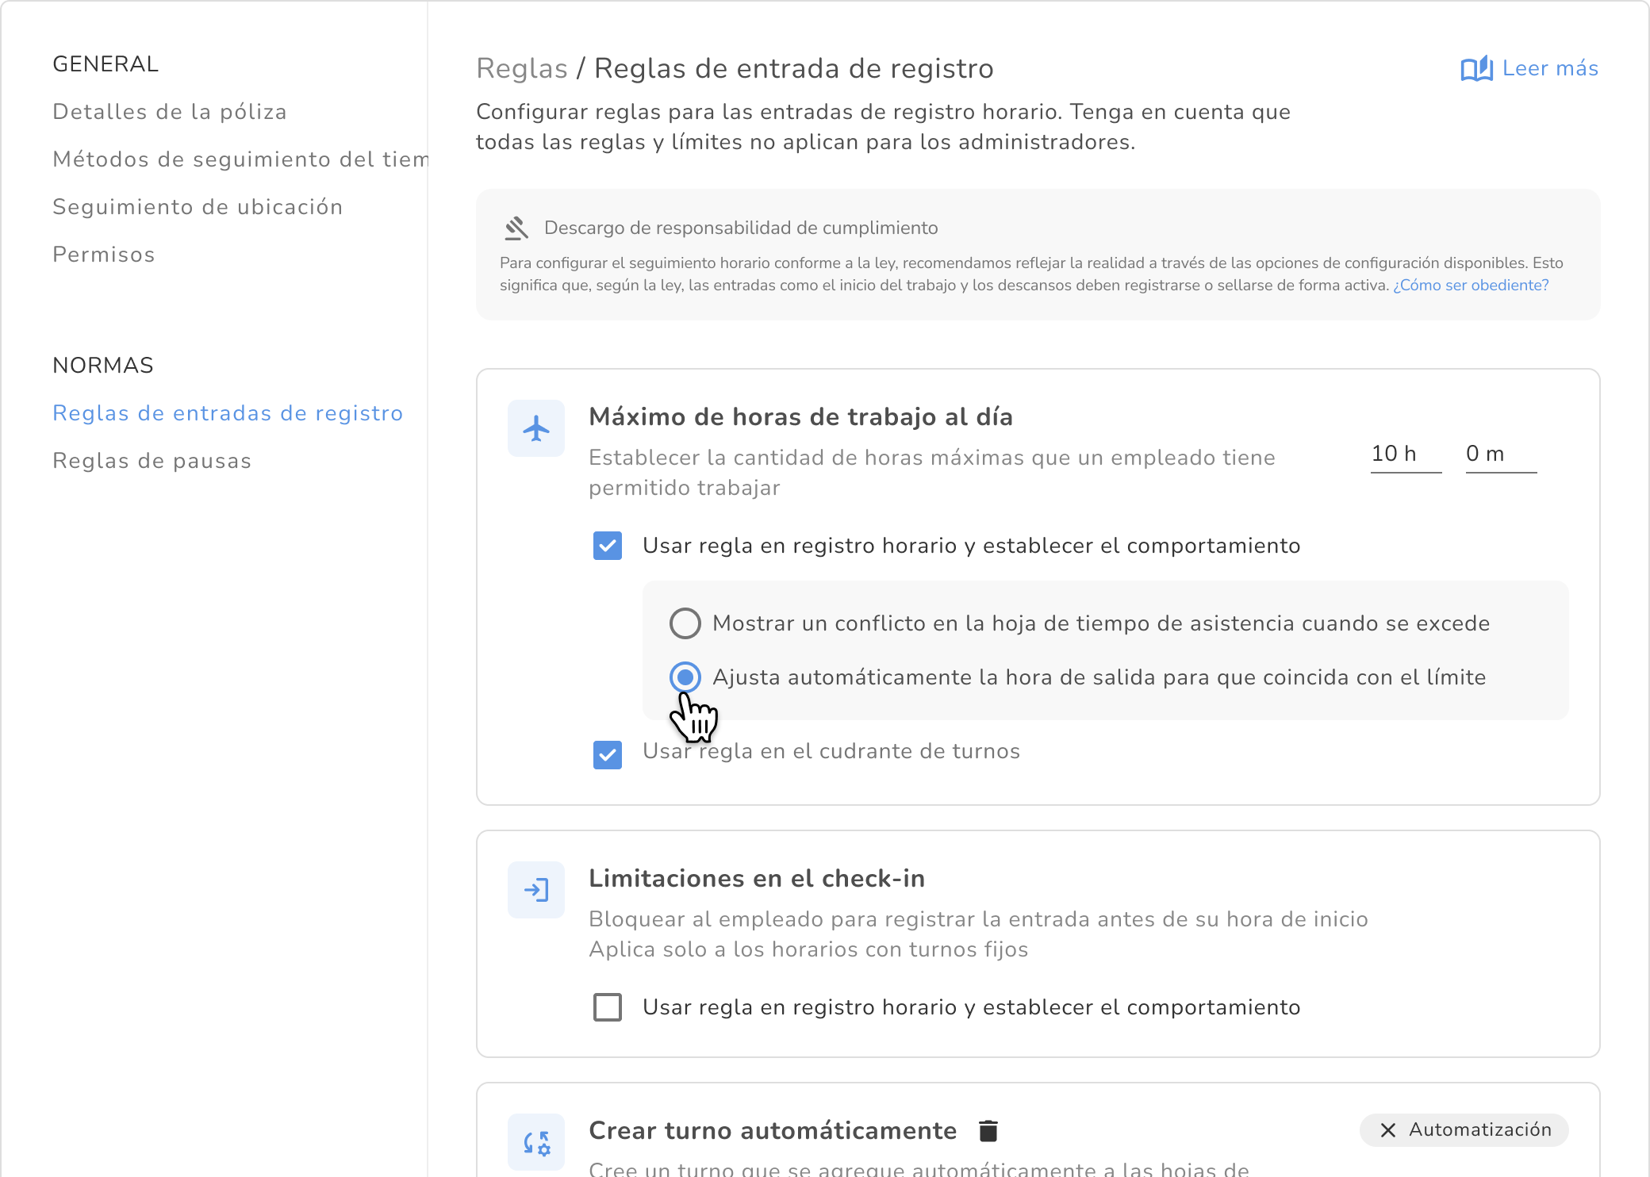Enable check-in limitation rule checkbox
This screenshot has width=1650, height=1177.
[608, 1007]
